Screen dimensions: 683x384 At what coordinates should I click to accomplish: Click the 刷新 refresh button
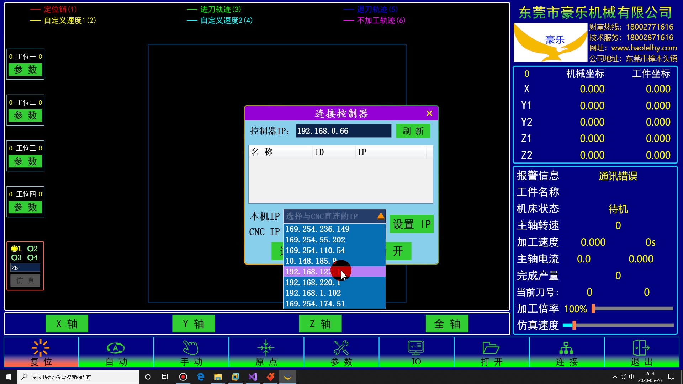[x=413, y=131]
